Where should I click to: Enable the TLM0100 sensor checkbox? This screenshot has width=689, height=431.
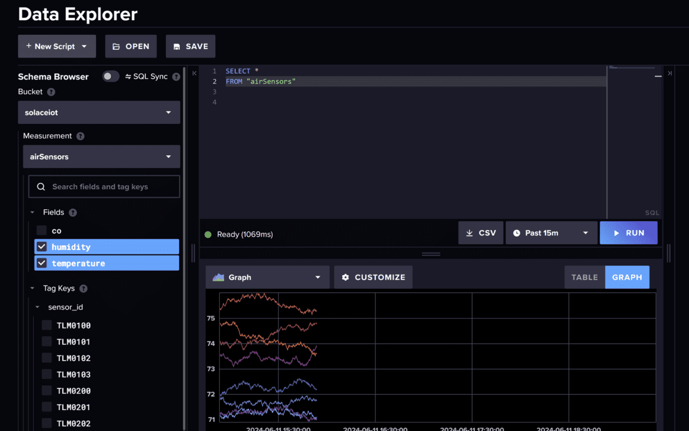point(47,326)
